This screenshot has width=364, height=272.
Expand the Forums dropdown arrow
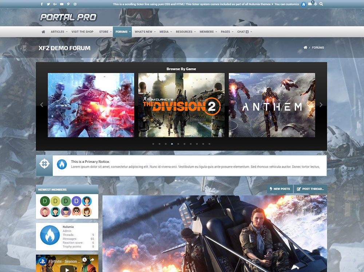pos(130,32)
